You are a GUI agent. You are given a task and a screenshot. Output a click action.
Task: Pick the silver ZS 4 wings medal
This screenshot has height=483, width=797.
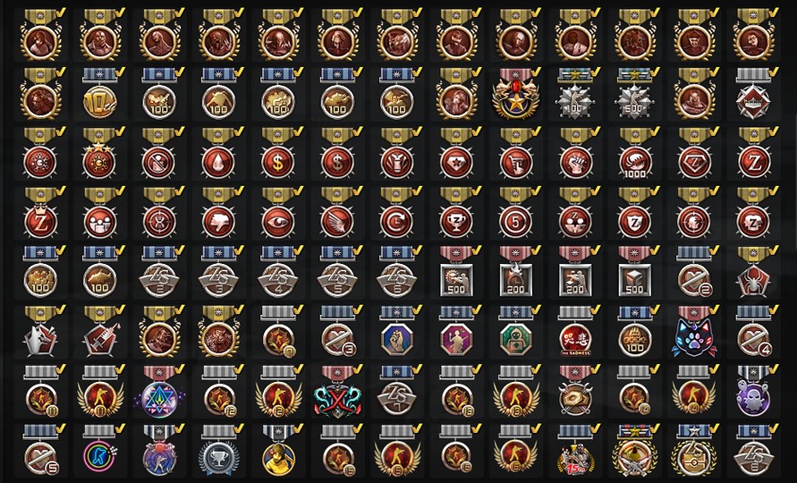click(278, 273)
